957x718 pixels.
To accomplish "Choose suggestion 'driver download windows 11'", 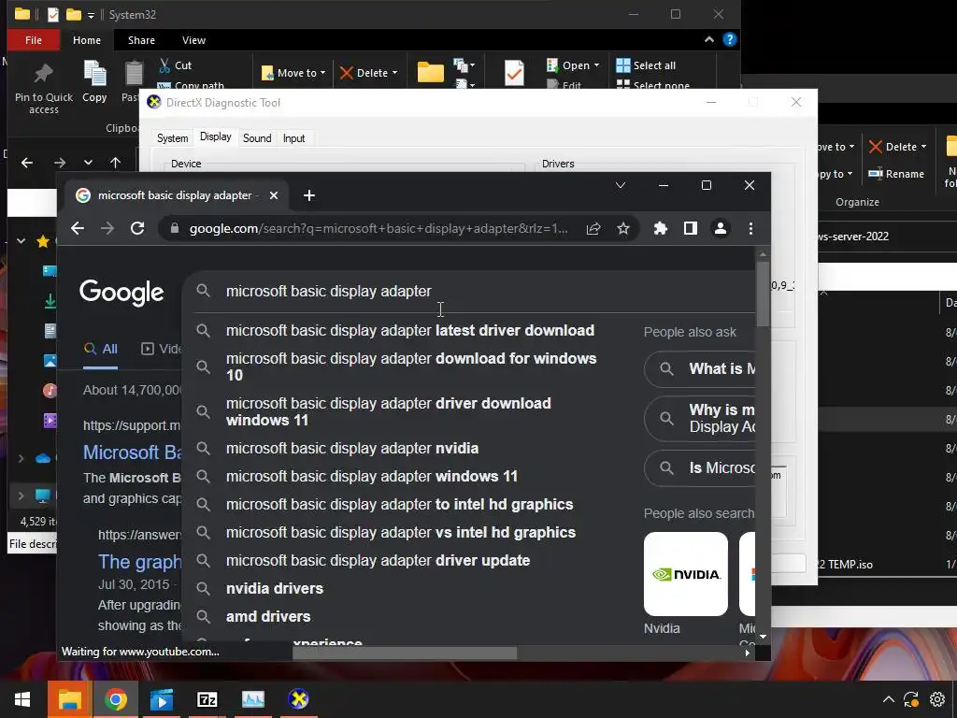I will click(x=388, y=411).
